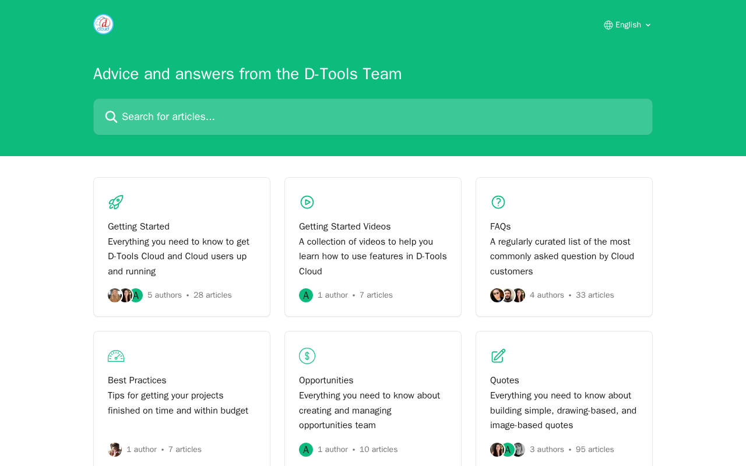Image resolution: width=746 pixels, height=466 pixels.
Task: Click the dollar sign Opportunities icon
Action: tap(307, 356)
